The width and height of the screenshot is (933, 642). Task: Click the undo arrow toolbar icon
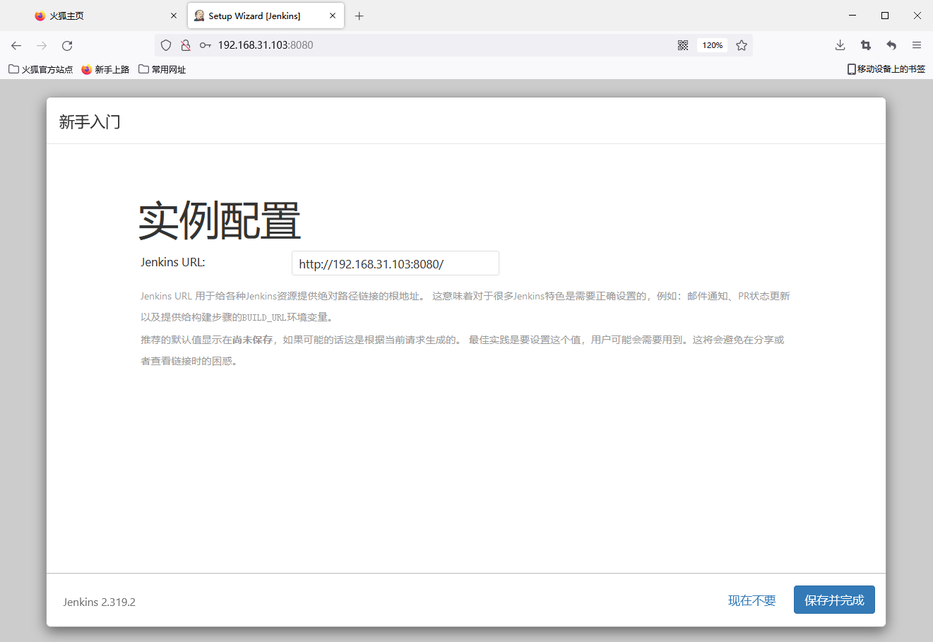pyautogui.click(x=891, y=45)
